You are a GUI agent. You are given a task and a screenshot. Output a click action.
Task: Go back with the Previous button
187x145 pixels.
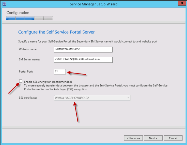coord(133,138)
